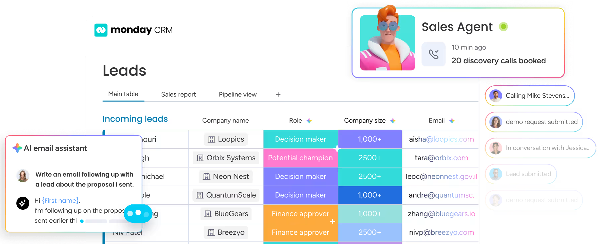The width and height of the screenshot is (600, 244).
Task: Click the building icon beside Breezyo
Action: point(211,233)
